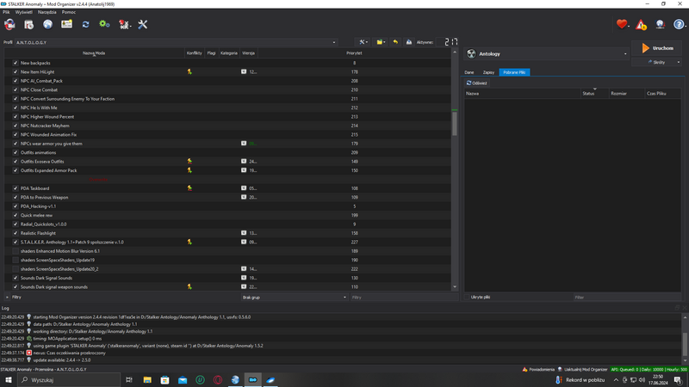The image size is (689, 387).
Task: Open the profiles ID card icon
Action: point(66,24)
